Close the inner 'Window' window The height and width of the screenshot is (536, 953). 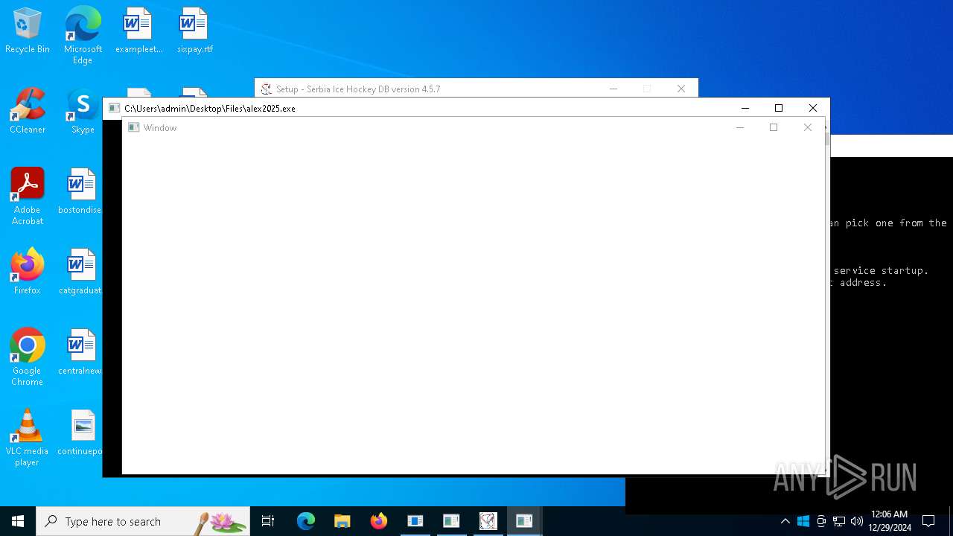pyautogui.click(x=808, y=127)
